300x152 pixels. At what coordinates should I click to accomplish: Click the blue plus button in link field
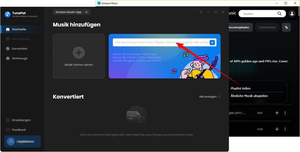coord(212,43)
